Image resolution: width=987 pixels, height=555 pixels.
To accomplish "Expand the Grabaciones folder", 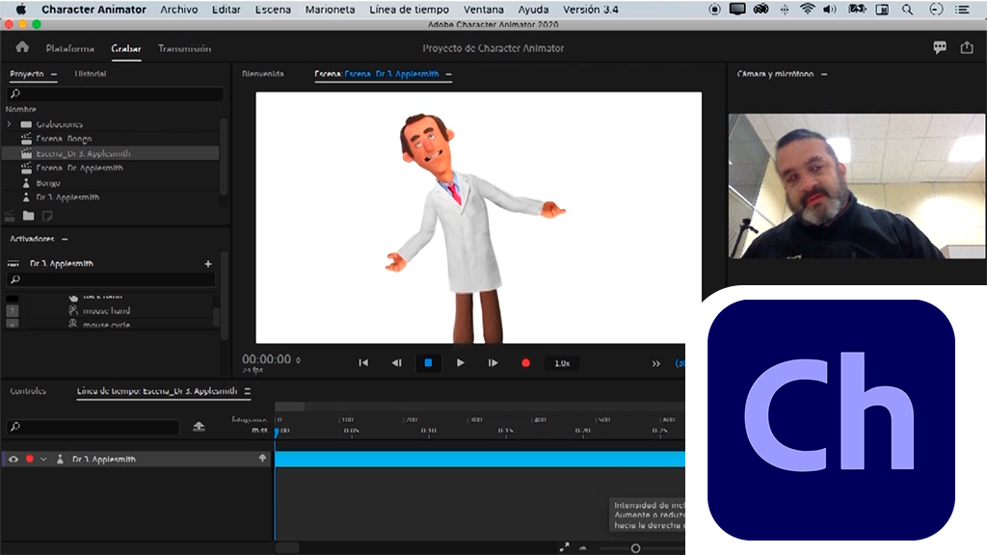I will click(x=10, y=124).
